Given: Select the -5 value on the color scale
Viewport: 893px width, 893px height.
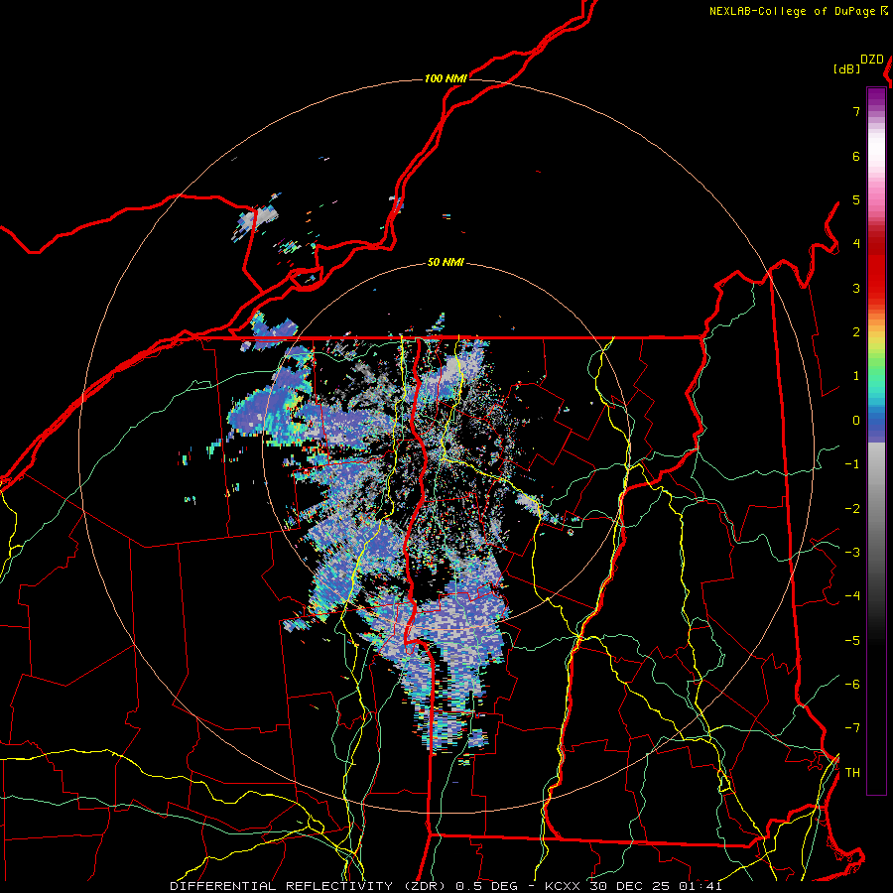Looking at the screenshot, I should 852,641.
